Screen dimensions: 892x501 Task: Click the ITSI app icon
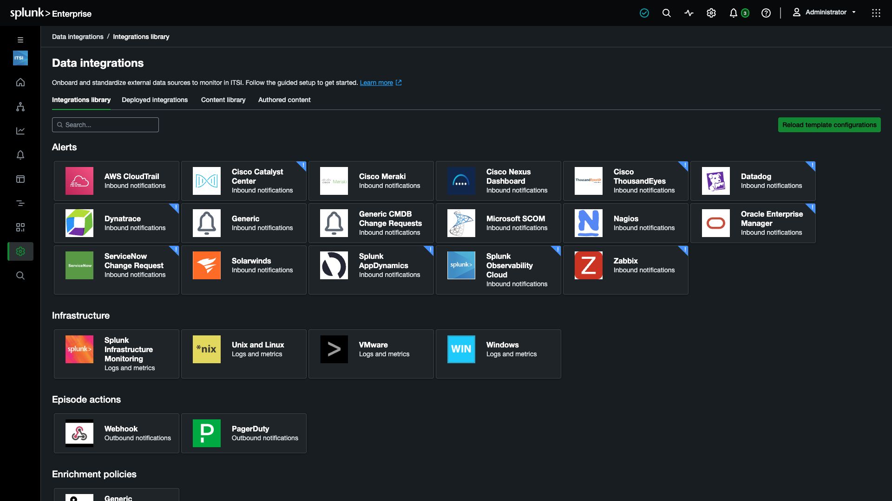[20, 58]
